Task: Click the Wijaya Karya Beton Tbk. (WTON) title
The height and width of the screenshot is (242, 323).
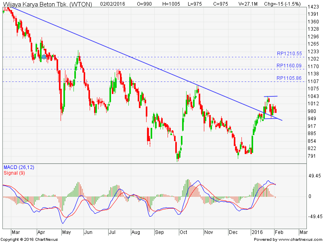Action: (47, 4)
